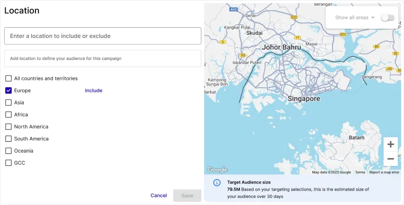Click the 79.5M audience size value
Screen dimensions: 404x205
(233, 189)
